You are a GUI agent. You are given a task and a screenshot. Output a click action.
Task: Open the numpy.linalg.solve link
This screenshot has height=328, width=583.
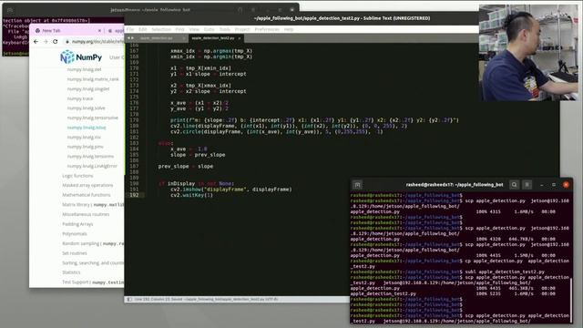87,108
